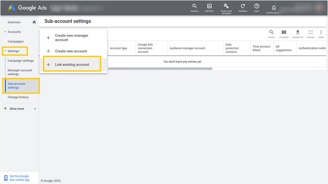This screenshot has width=328, height=184.
Task: Open Manager account settings
Action: [x=20, y=72]
